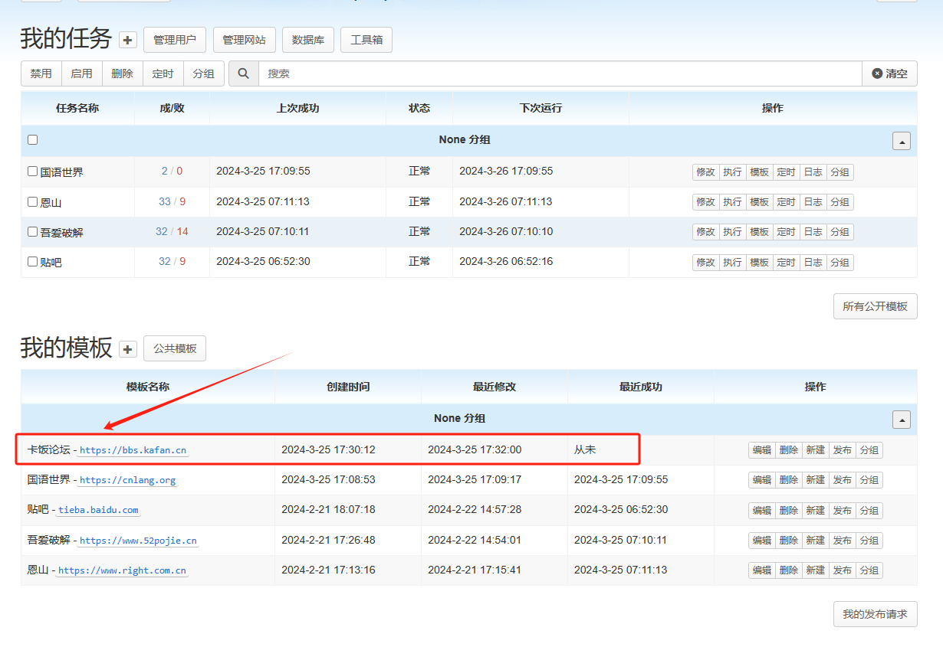943x647 pixels.
Task: Clear search with the 清空 button
Action: (889, 74)
